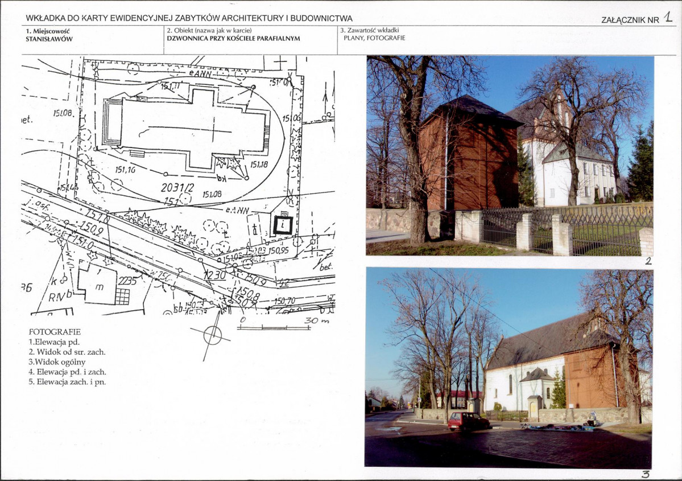The width and height of the screenshot is (682, 481).
Task: Click elevation label '150,95' on the map
Action: click(x=278, y=250)
